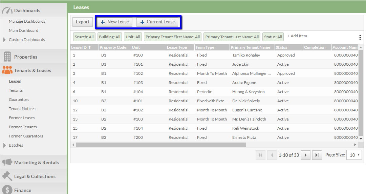366x194 pixels.
Task: Click the Legal & Collections gavel icon
Action: pyautogui.click(x=7, y=176)
